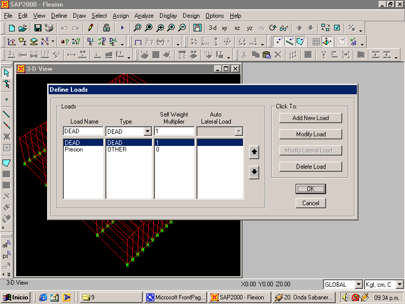The width and height of the screenshot is (405, 304).
Task: Open the GLOBAL coordinate system dropdown
Action: pos(358,285)
